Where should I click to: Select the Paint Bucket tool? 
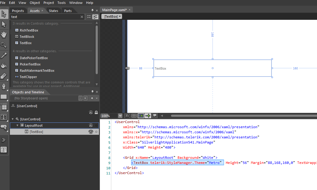tap(4, 66)
